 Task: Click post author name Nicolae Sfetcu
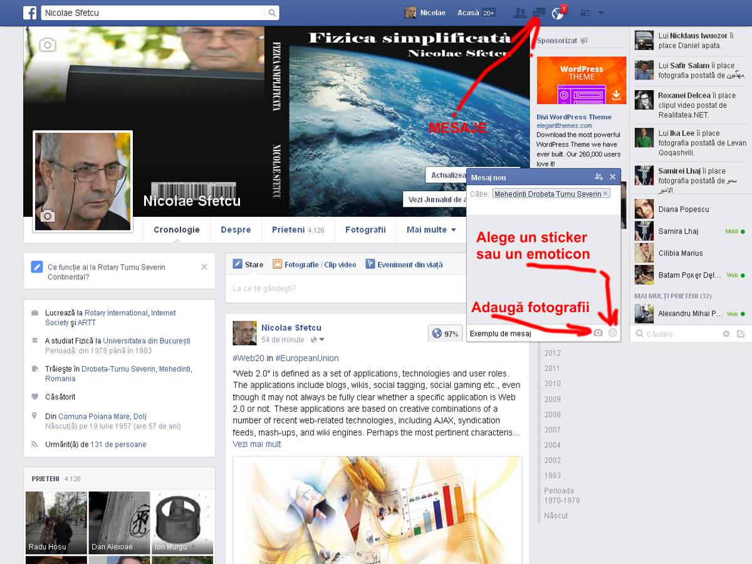coord(291,328)
